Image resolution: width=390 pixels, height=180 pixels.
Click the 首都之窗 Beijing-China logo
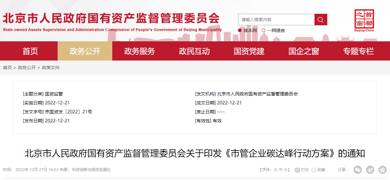click(364, 20)
